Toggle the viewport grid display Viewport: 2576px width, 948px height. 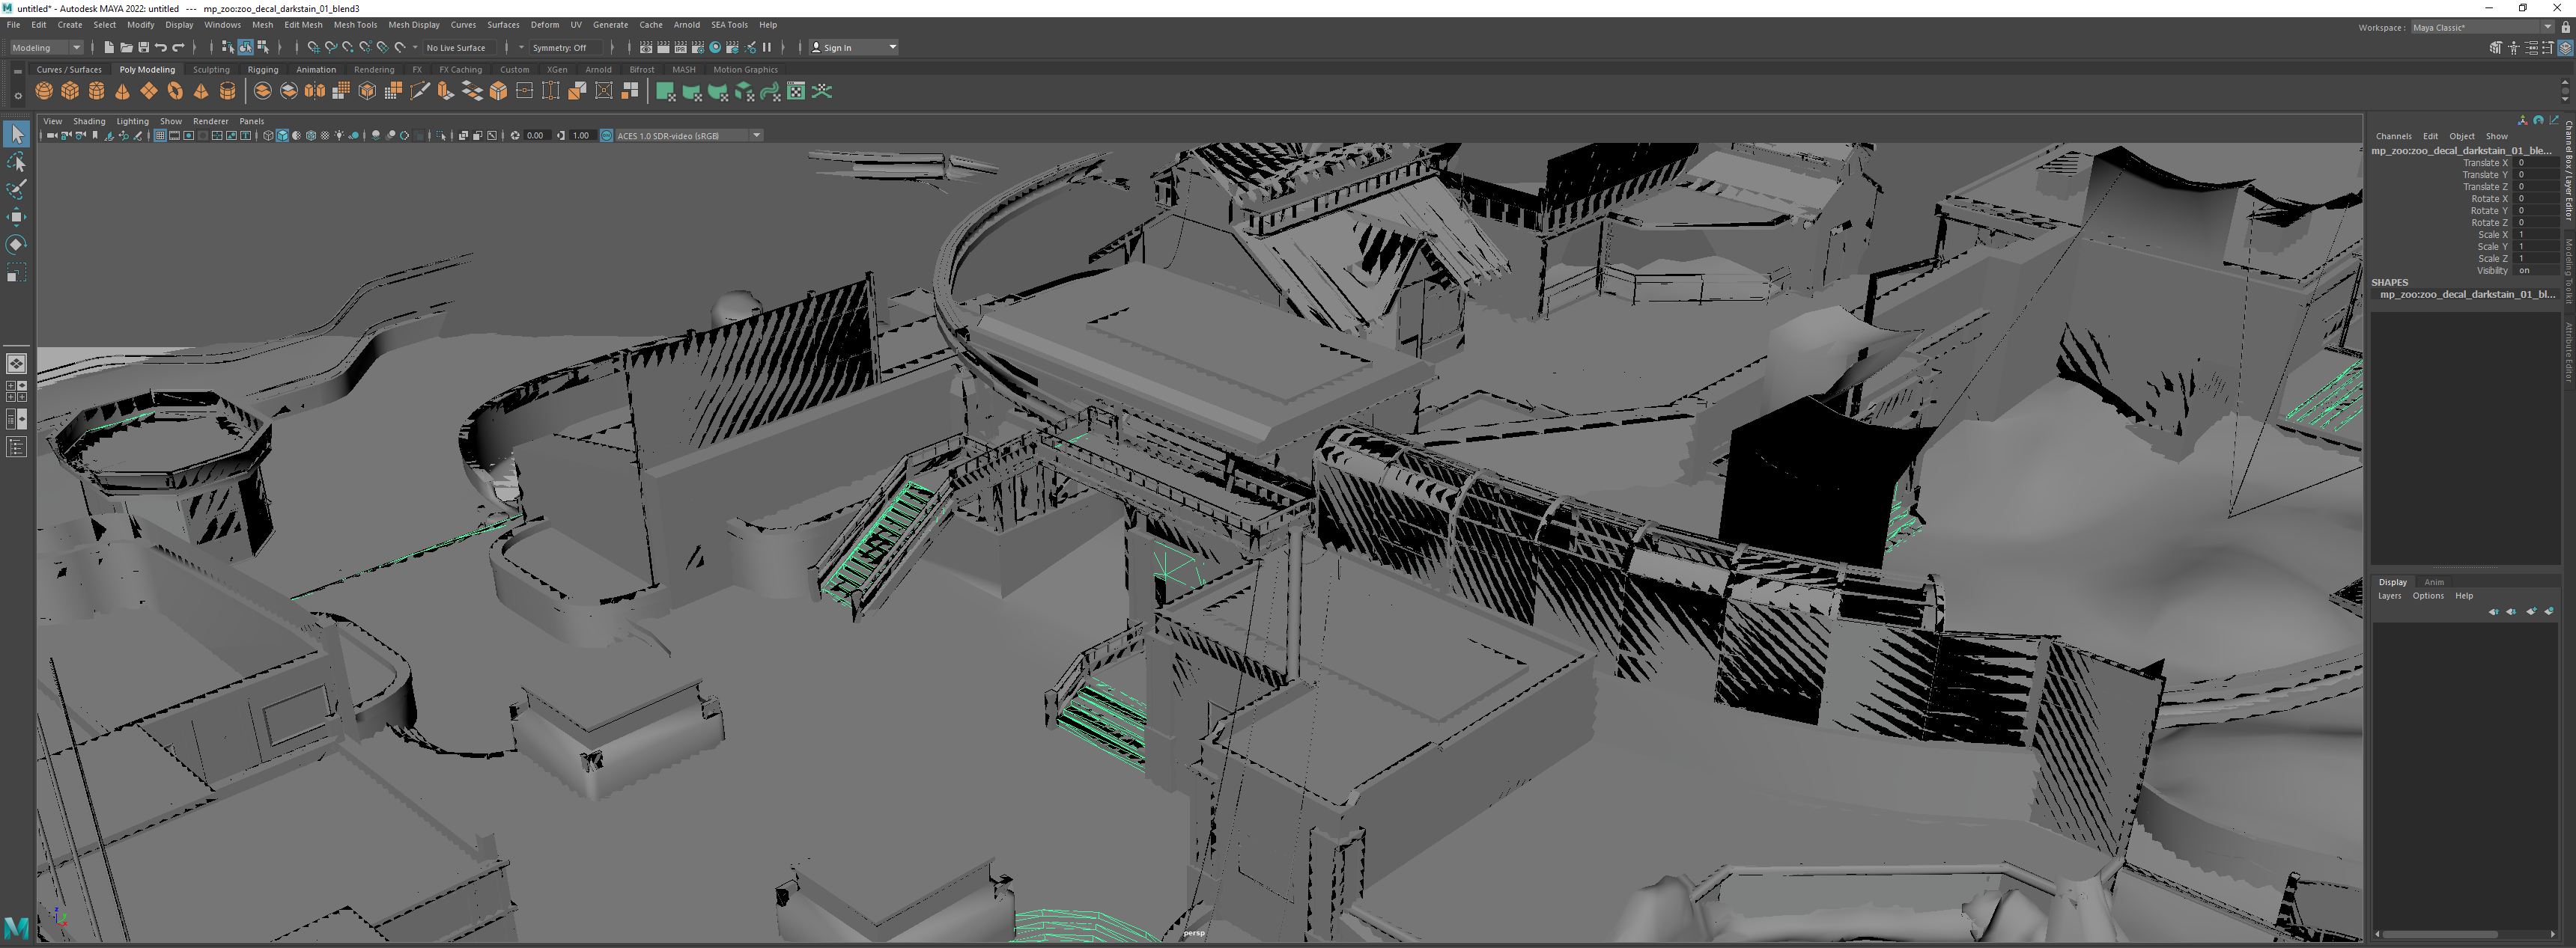[x=160, y=135]
